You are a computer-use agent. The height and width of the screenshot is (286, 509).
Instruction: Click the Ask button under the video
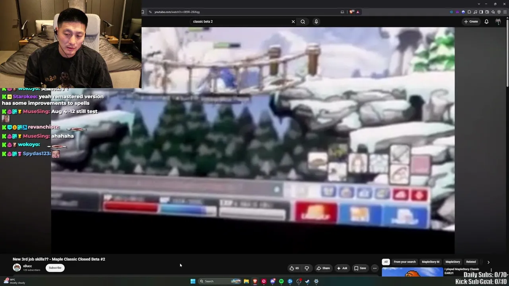click(342, 268)
